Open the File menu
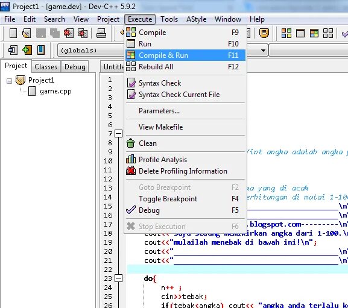 point(10,19)
